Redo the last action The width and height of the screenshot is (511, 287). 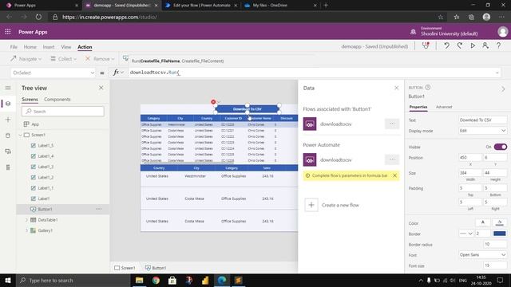point(460,46)
